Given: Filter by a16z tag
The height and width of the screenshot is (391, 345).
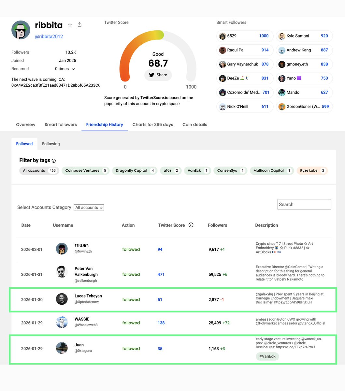Looking at the screenshot, I should point(171,170).
